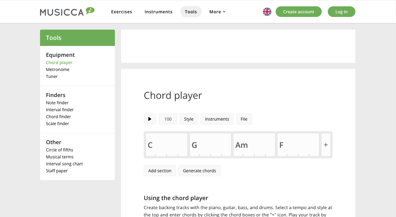Open the Instruments dropdown

point(217,119)
